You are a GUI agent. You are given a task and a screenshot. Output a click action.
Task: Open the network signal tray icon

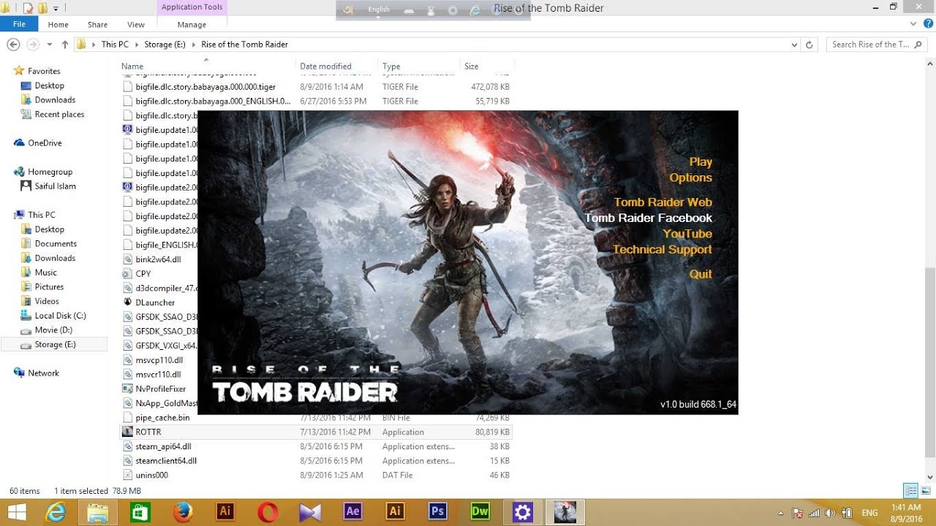814,513
